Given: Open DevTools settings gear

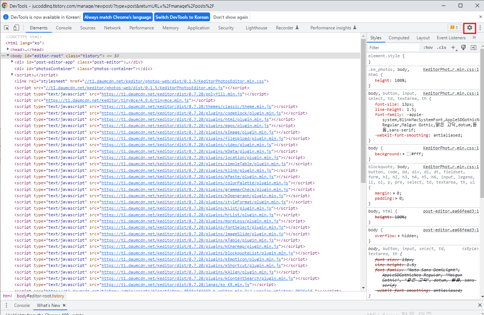Looking at the screenshot, I should [x=469, y=28].
